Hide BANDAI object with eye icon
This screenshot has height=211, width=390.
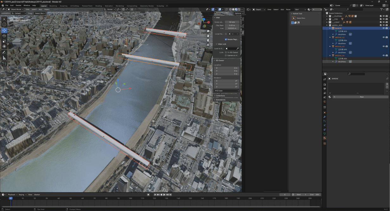384,28
